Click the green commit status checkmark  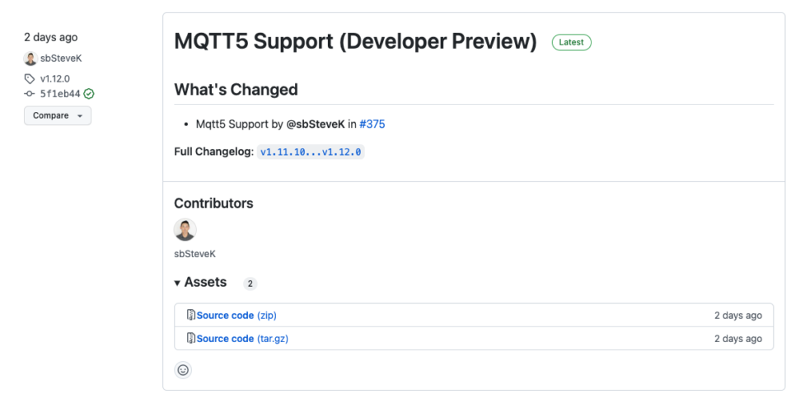89,94
